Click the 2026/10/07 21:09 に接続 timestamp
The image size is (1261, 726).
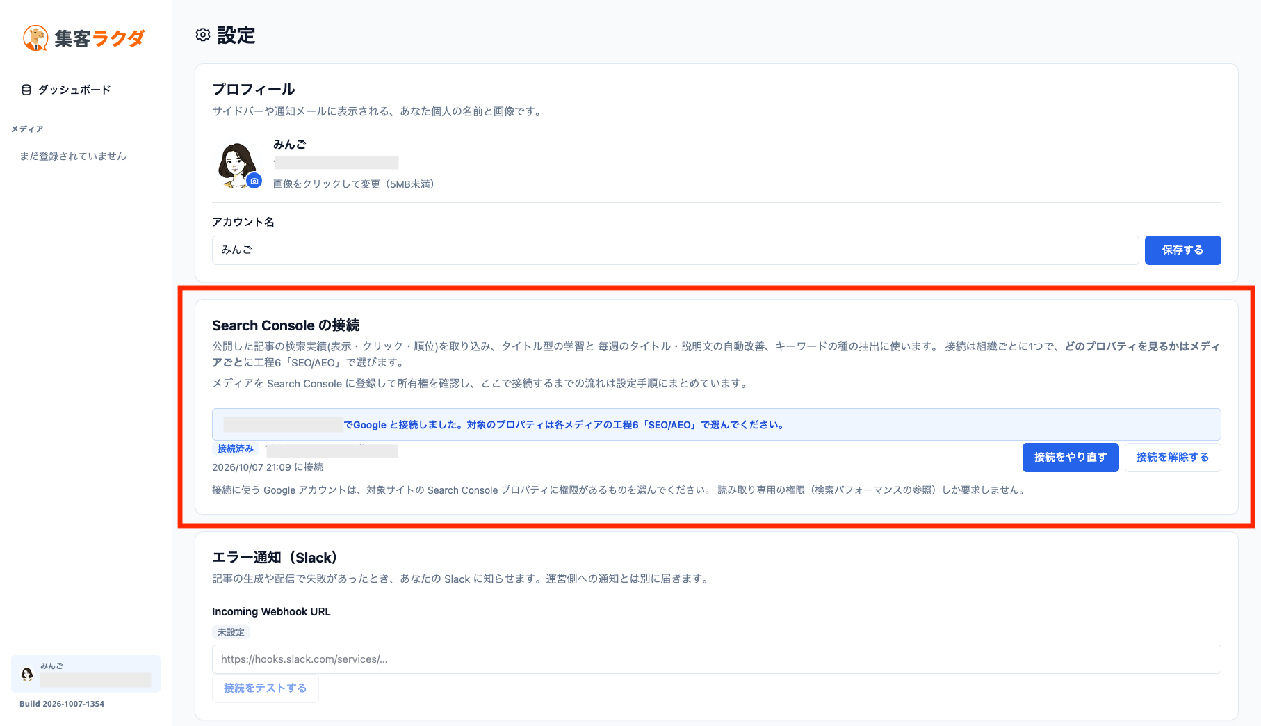[x=268, y=467]
